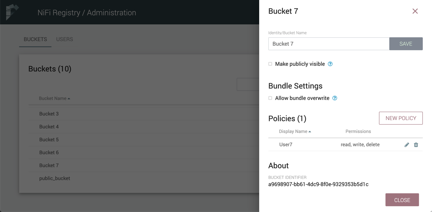Viewport: 432px width, 212px height.
Task: Create a policy with New Policy button
Action: click(x=400, y=118)
